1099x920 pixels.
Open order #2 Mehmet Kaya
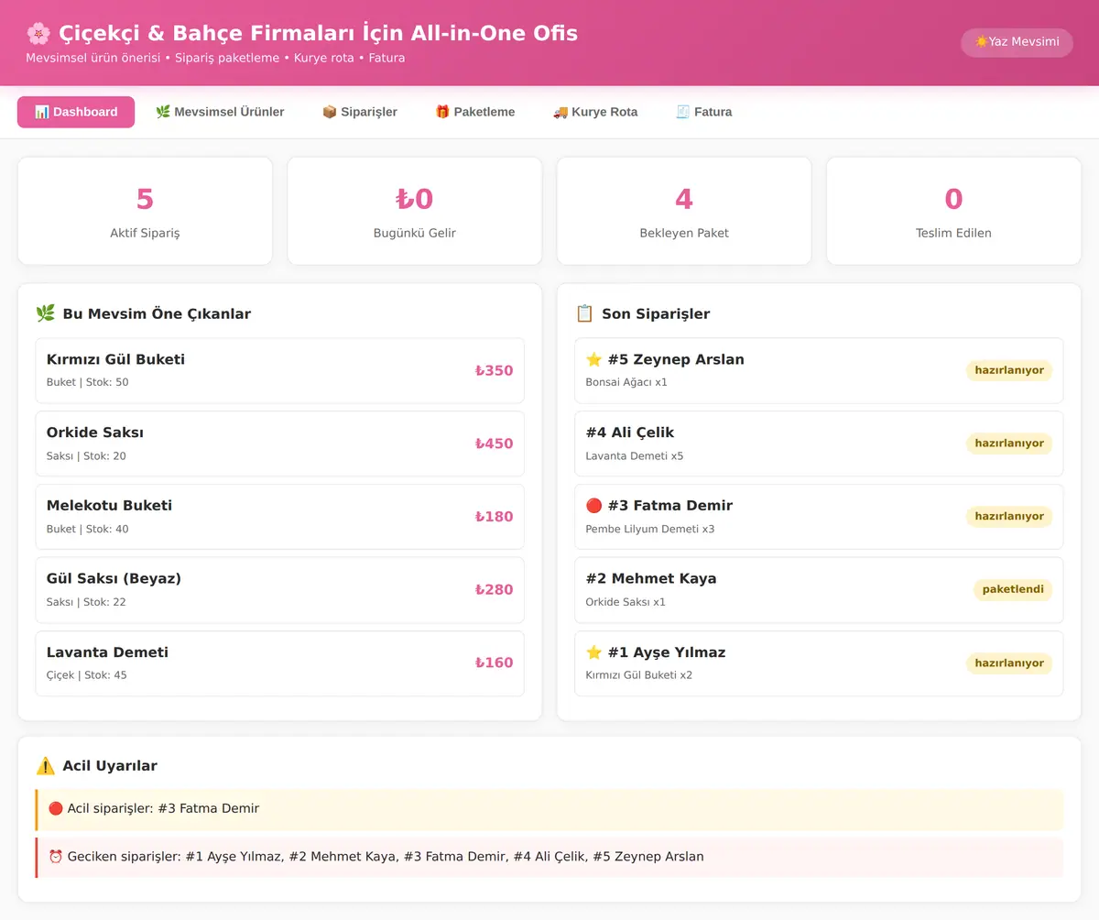coord(819,590)
